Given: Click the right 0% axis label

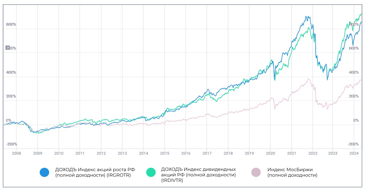Looking at the screenshot, I should point(356,120).
